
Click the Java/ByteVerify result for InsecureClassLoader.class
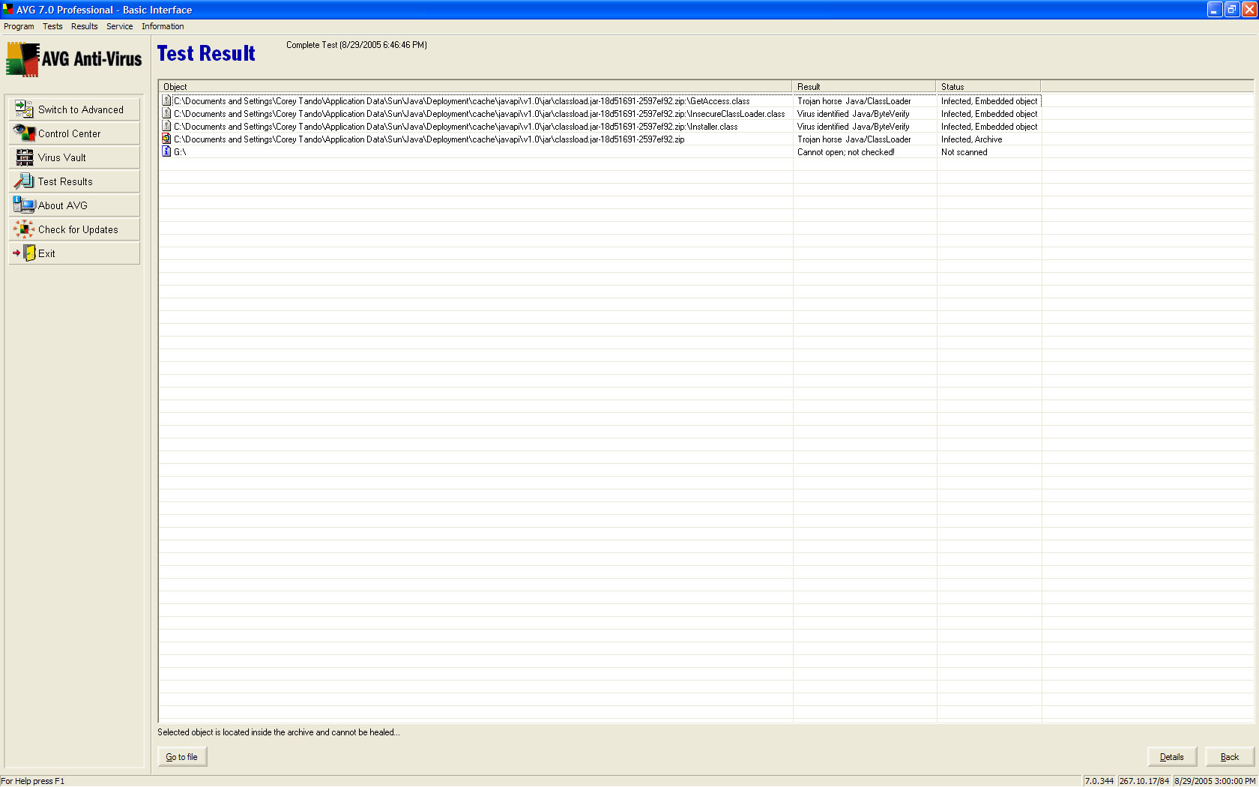(x=854, y=114)
